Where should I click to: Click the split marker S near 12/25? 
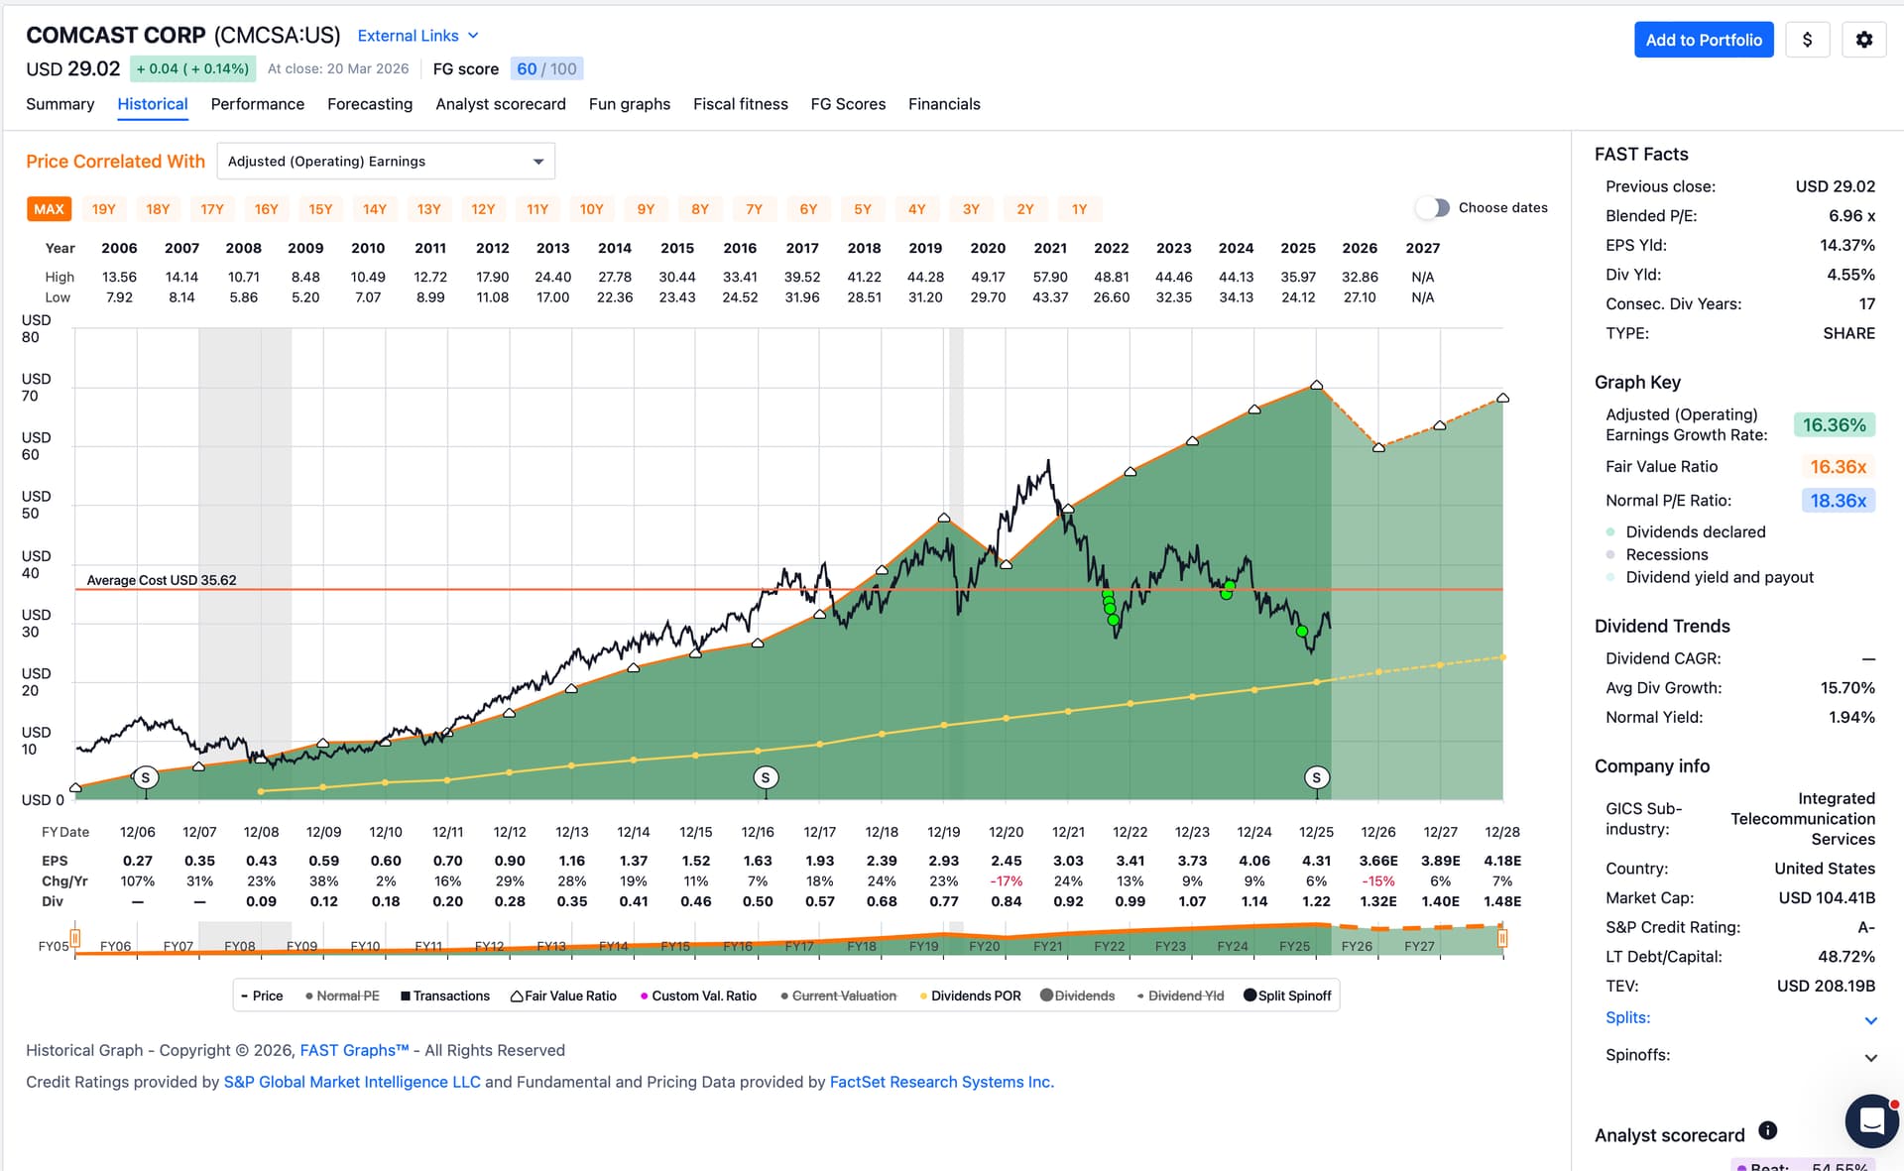[x=1316, y=778]
